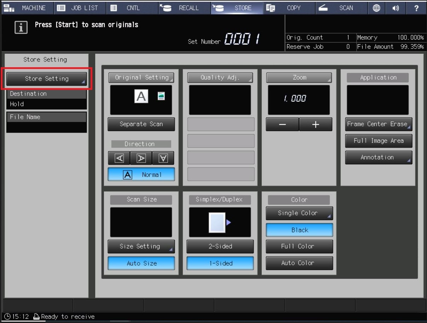Expand the Original Setting options
The image size is (427, 323).
pos(141,77)
